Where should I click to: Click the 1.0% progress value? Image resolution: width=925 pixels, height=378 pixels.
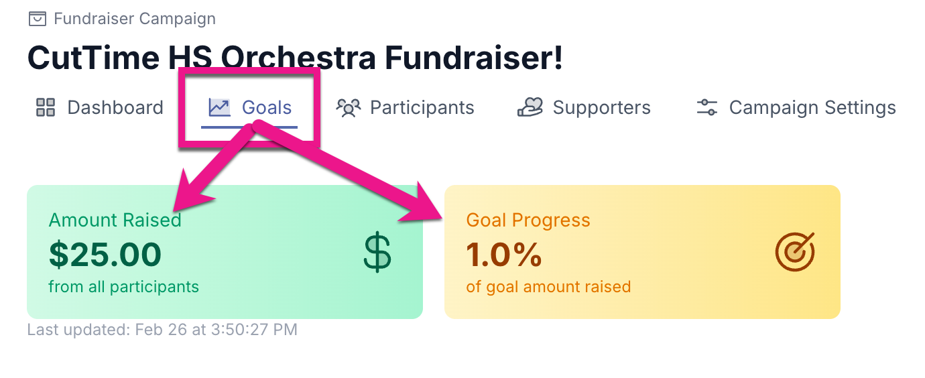[x=504, y=255]
